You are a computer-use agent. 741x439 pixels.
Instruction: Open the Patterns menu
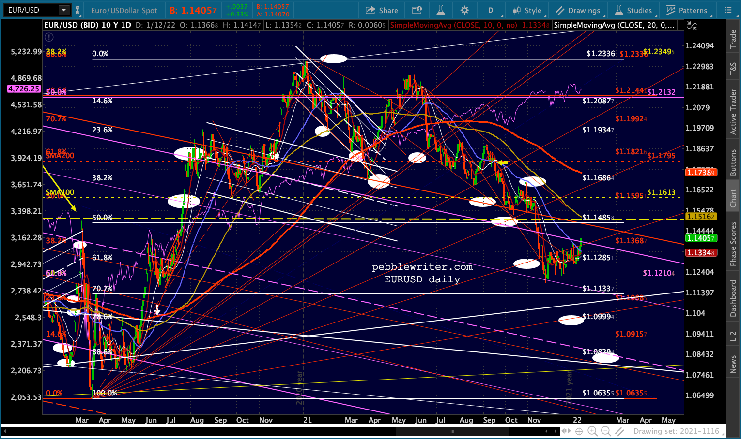[x=686, y=10]
